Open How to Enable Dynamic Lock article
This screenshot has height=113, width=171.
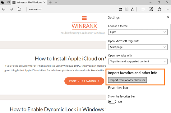[x=57, y=109]
